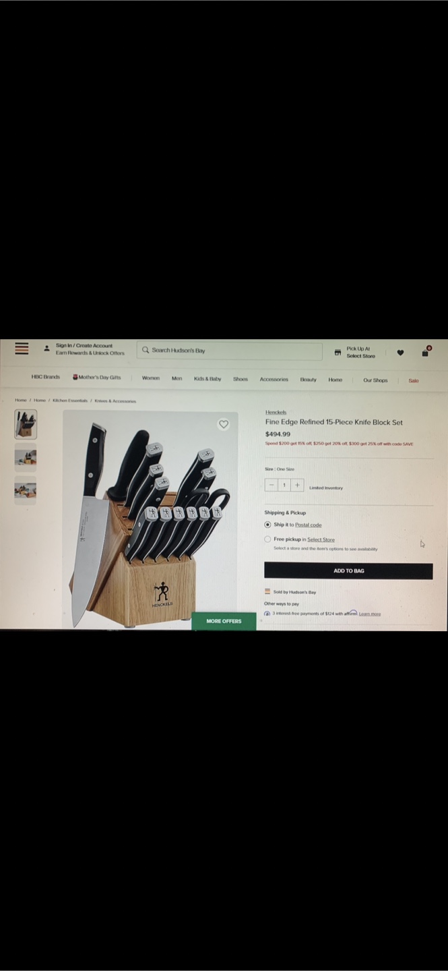Open the Kids & Baby menu

point(207,379)
